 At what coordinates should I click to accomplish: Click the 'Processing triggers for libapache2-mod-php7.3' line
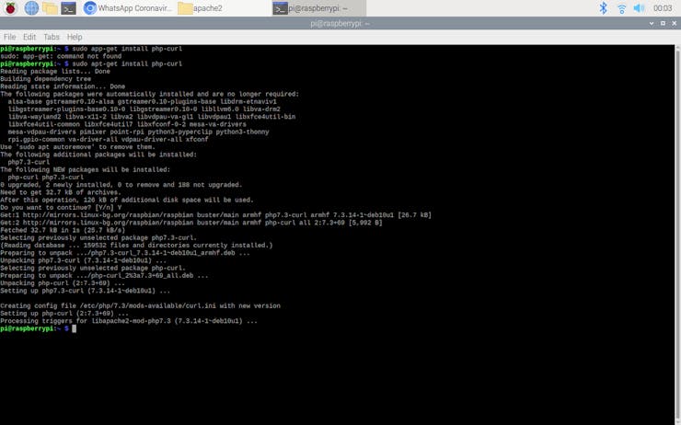129,321
